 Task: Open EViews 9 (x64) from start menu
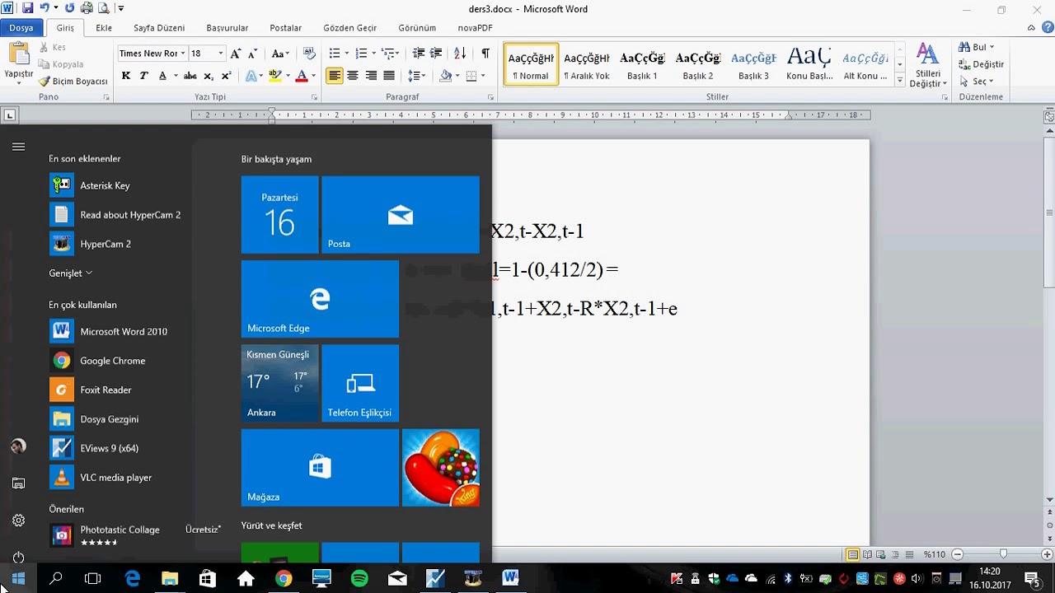coord(97,448)
